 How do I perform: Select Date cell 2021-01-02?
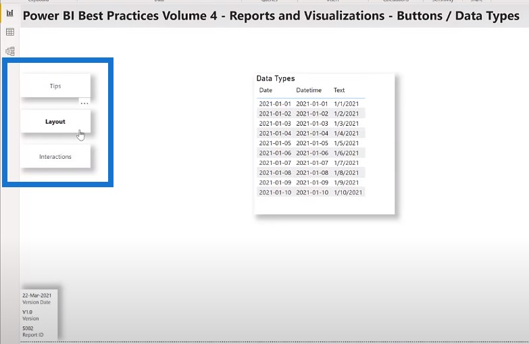click(275, 114)
